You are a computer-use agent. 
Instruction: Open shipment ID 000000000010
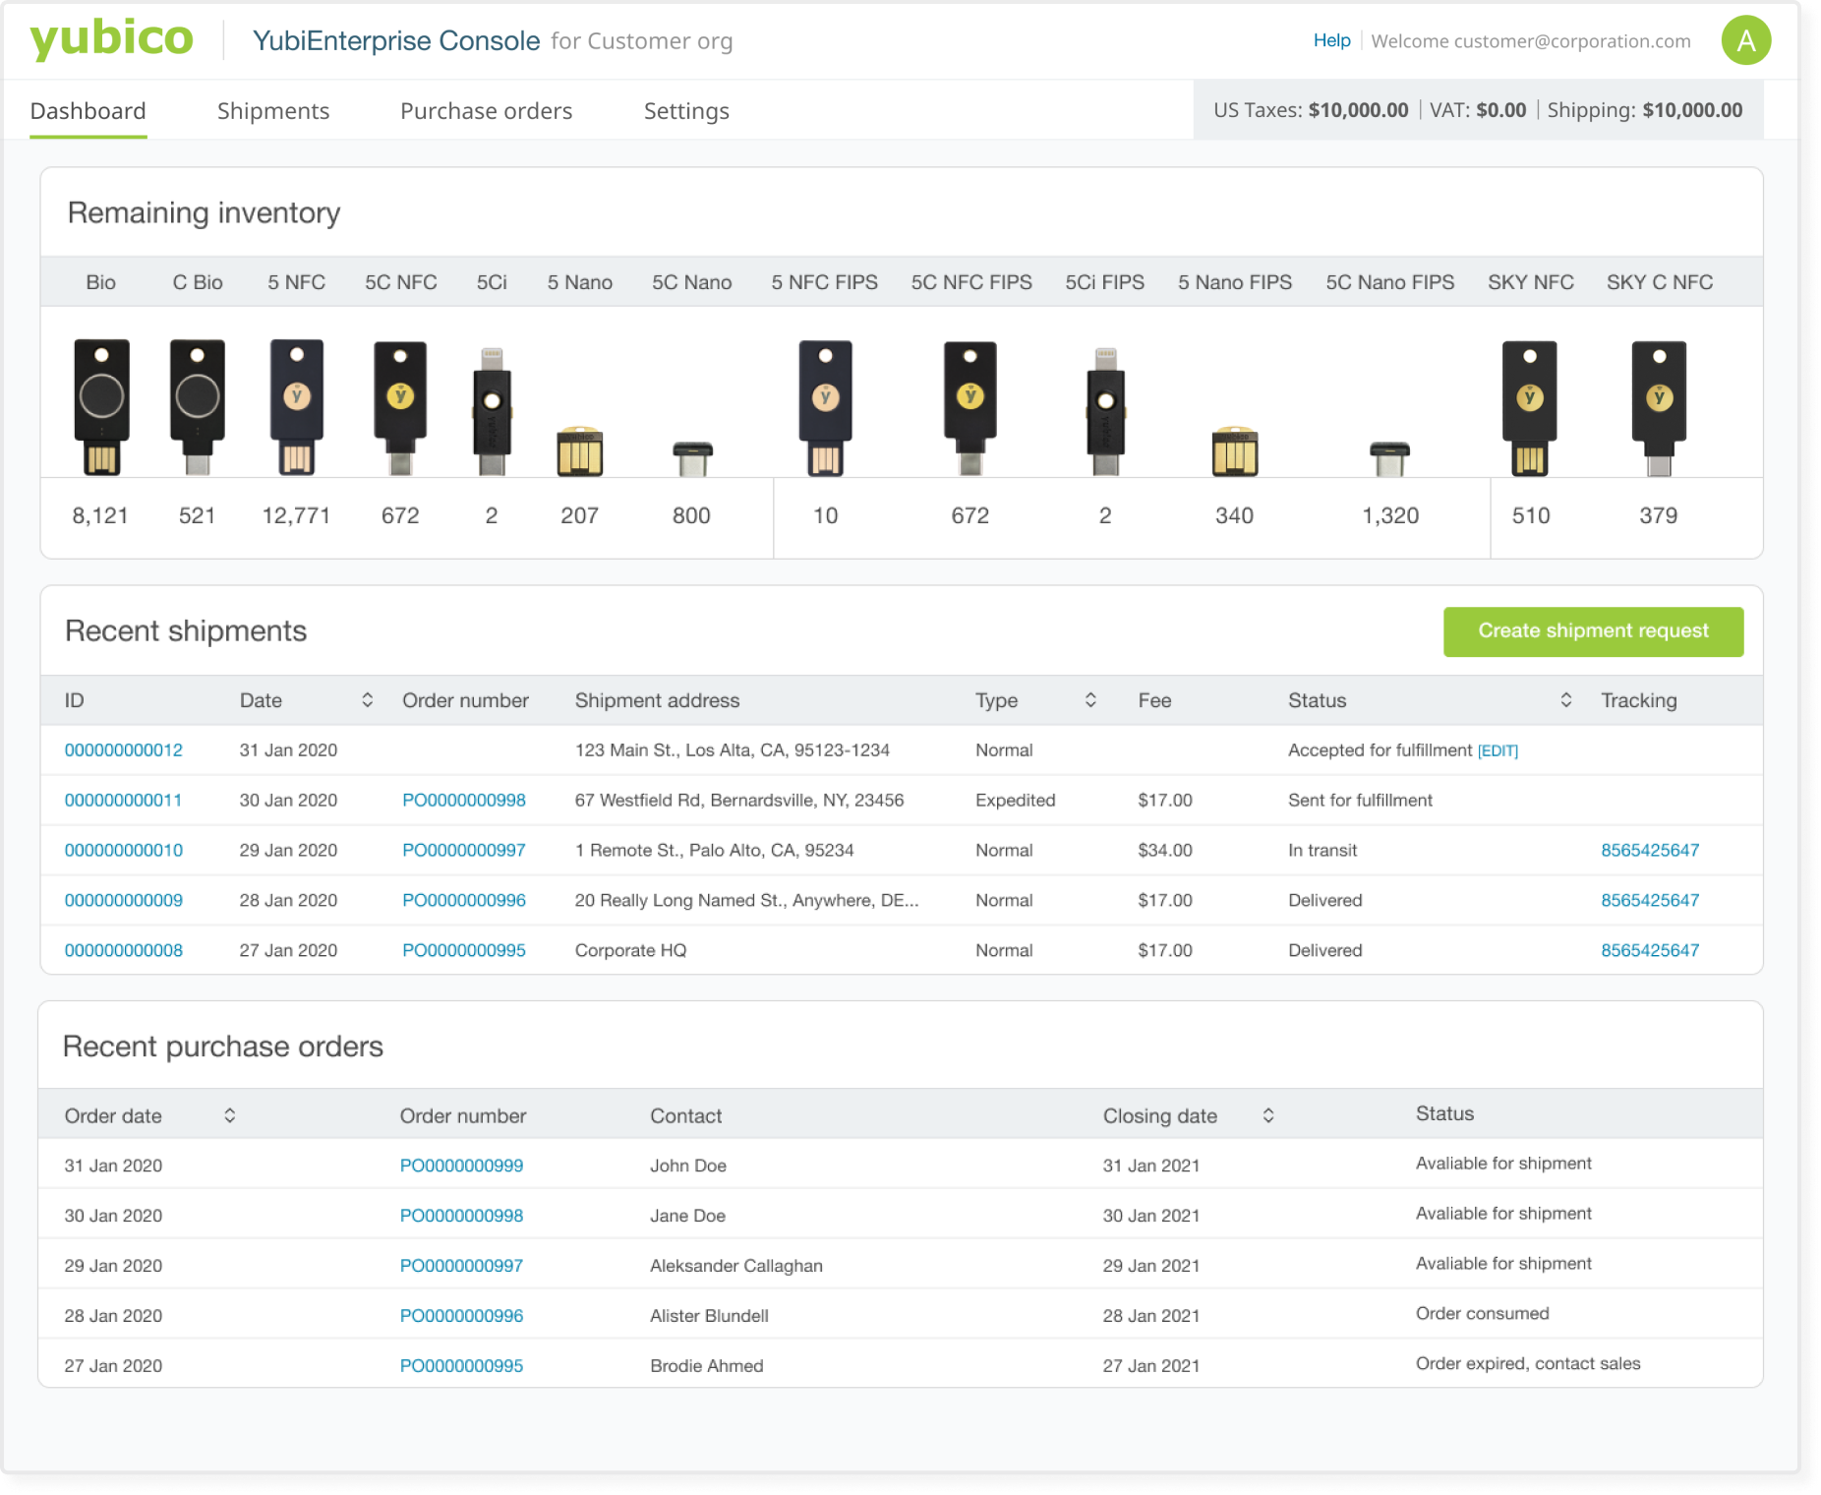[124, 851]
